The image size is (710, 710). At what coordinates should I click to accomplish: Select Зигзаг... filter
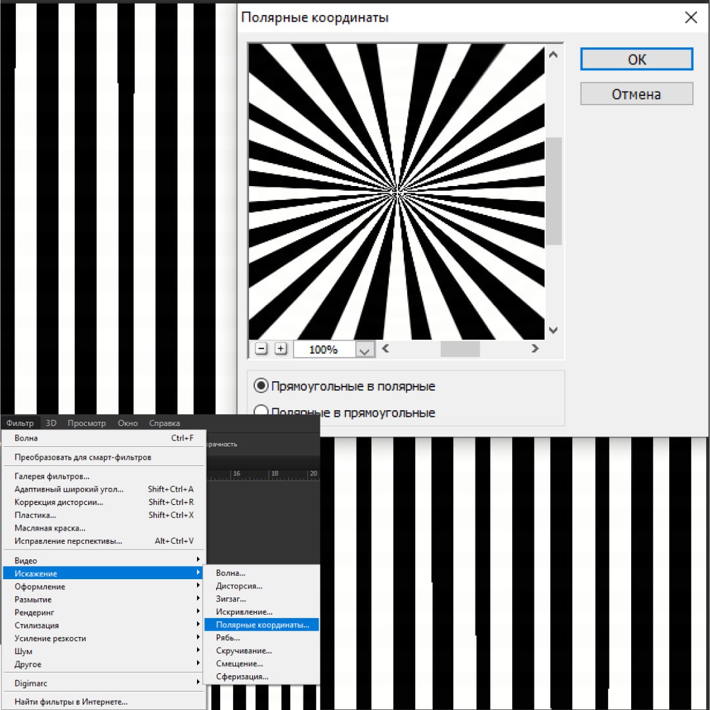point(261,599)
